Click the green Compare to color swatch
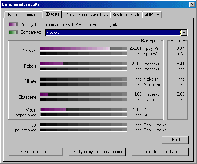Viewport: 197px width, 164px height. (x=13, y=32)
